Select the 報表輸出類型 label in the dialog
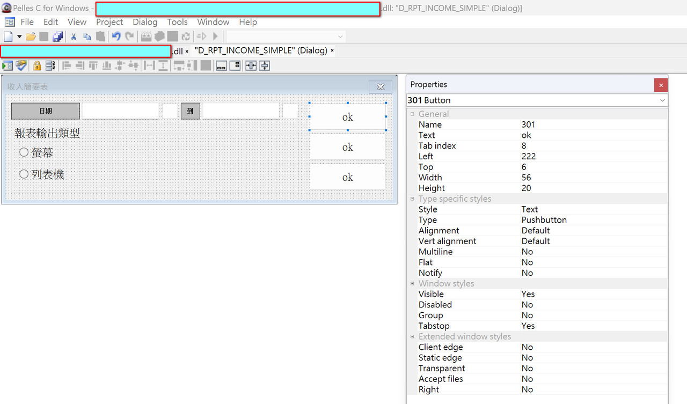This screenshot has width=687, height=404. tap(47, 133)
